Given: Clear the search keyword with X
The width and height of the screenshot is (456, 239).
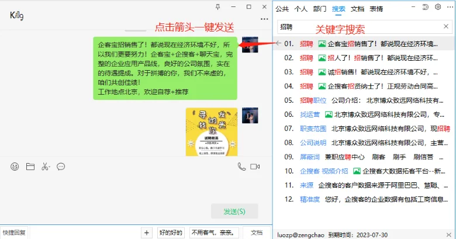Looking at the screenshot, I should (446, 26).
